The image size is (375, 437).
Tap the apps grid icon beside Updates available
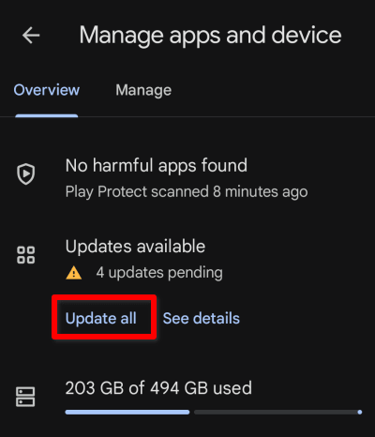click(25, 255)
